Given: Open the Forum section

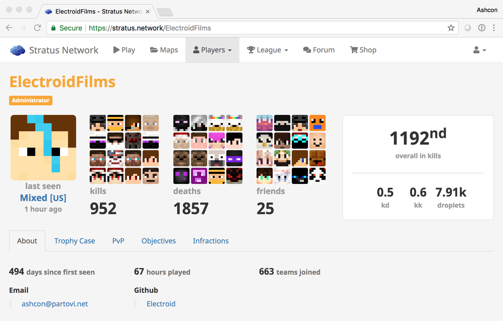Looking at the screenshot, I should tap(319, 50).
